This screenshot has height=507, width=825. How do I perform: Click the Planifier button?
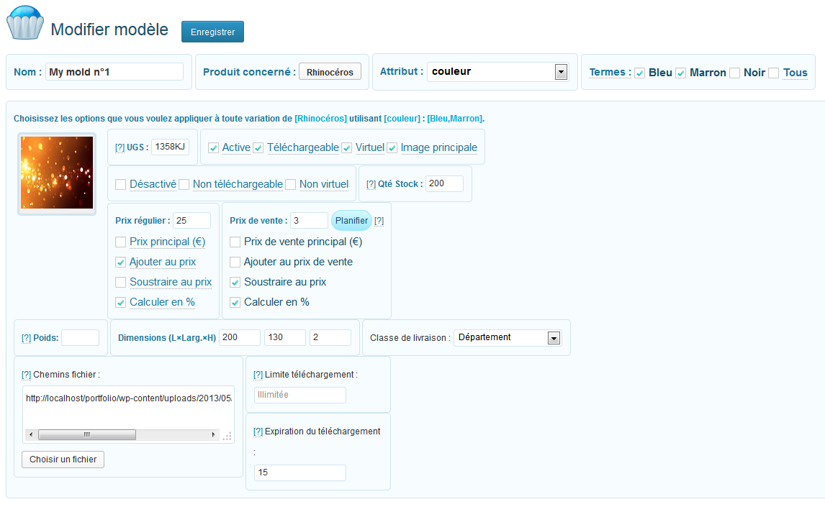351,221
